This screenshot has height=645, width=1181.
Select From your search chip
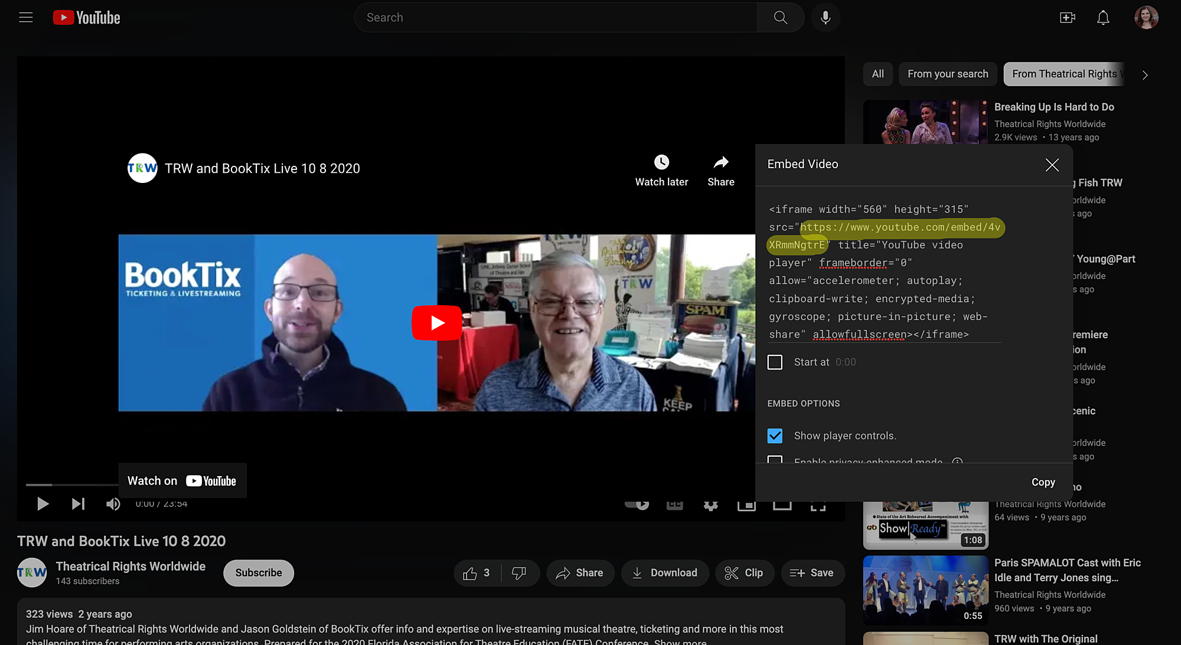pos(948,74)
